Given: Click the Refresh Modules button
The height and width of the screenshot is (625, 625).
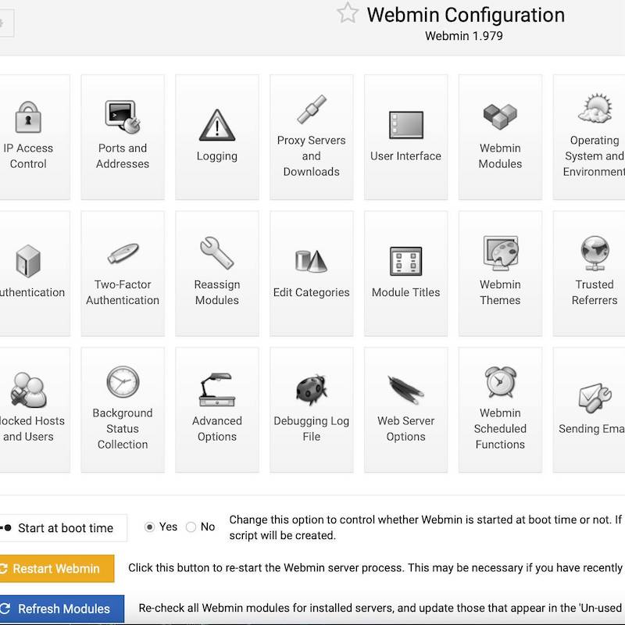Looking at the screenshot, I should pos(62,609).
